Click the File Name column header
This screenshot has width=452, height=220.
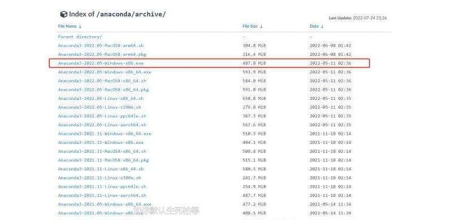[67, 26]
